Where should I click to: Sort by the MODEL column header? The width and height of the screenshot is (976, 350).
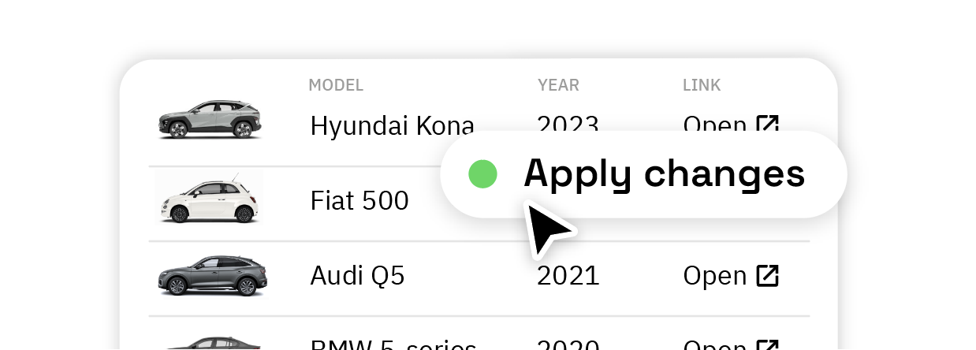(336, 85)
